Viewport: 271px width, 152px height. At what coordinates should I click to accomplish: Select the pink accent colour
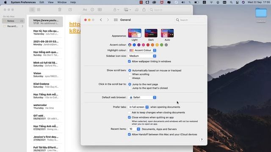(144, 45)
